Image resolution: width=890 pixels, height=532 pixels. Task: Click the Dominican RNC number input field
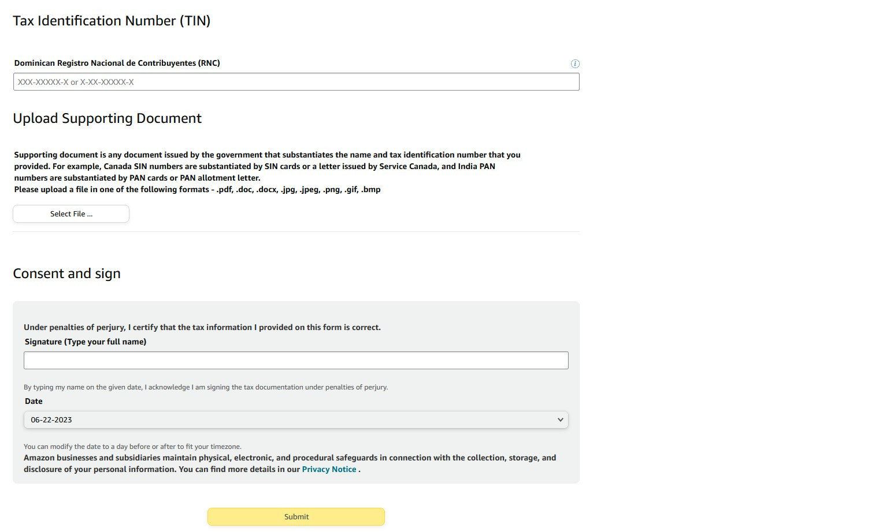coord(296,82)
